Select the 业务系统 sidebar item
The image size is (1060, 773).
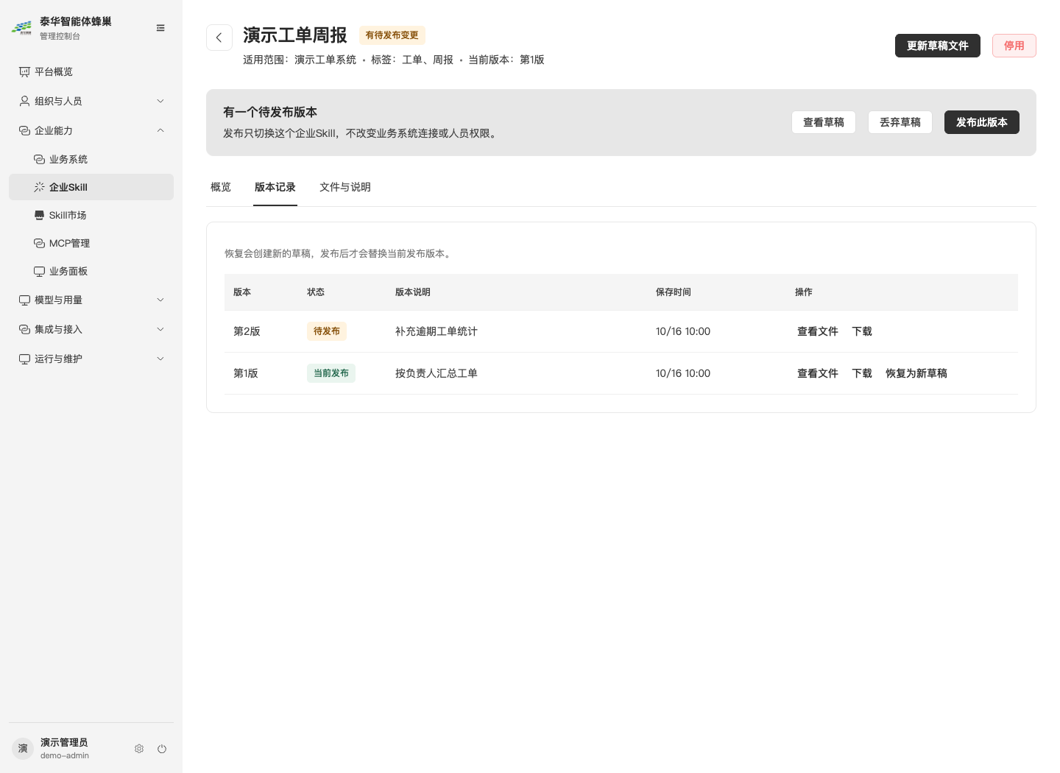pos(91,159)
